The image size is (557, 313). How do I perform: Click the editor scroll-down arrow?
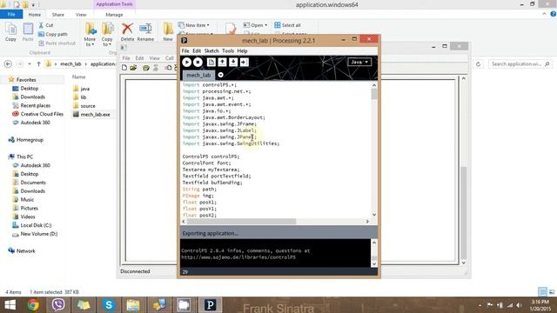click(x=374, y=215)
